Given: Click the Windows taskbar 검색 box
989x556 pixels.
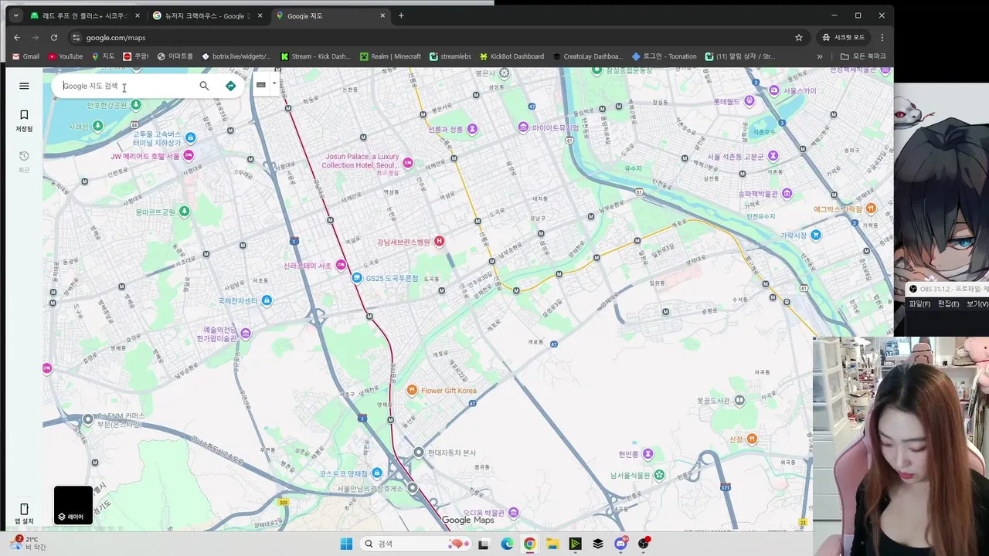Looking at the screenshot, I should tap(417, 544).
